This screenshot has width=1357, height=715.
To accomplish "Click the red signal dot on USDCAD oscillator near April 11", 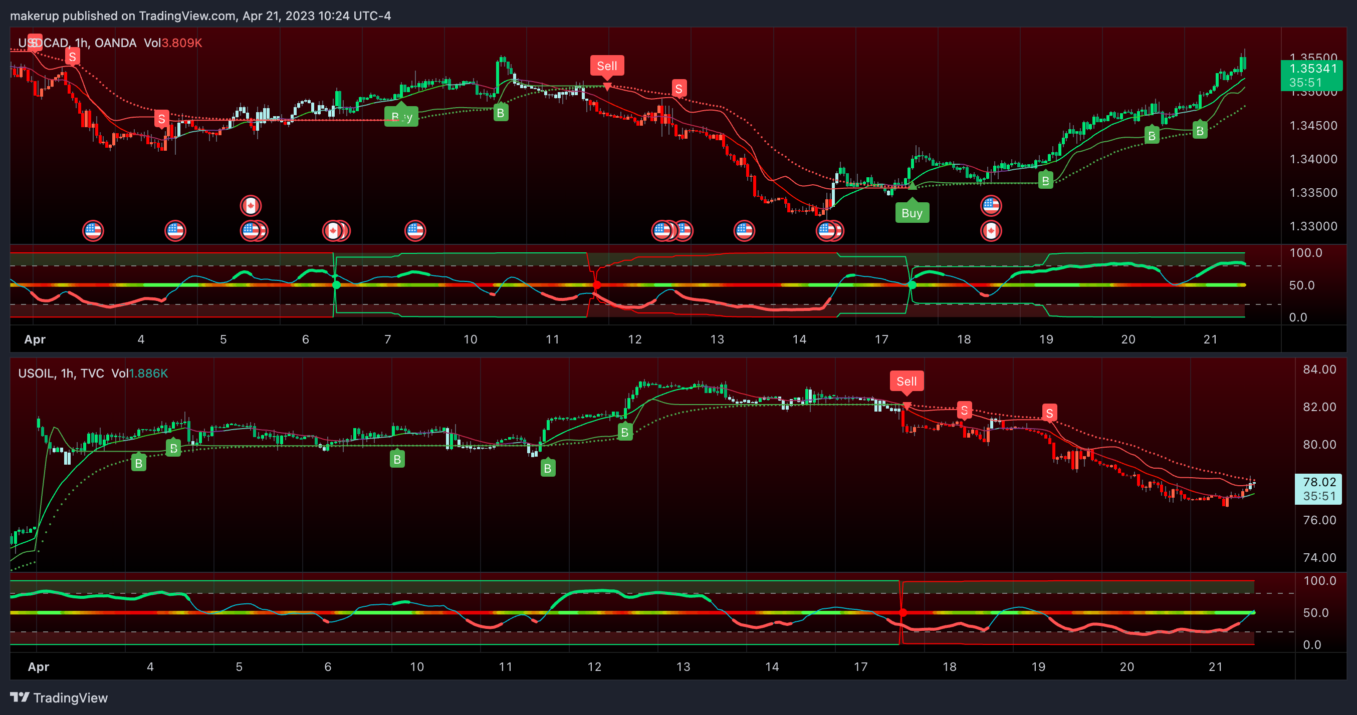I will tap(596, 285).
